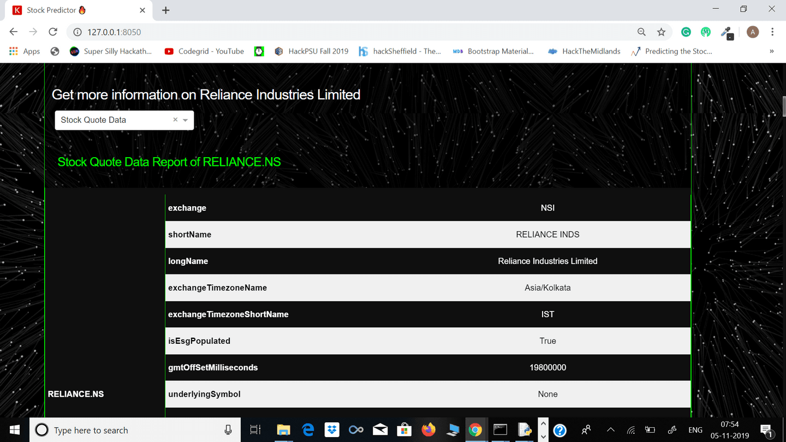This screenshot has width=786, height=442.
Task: Click the underlyingSymbol row label
Action: click(x=204, y=394)
